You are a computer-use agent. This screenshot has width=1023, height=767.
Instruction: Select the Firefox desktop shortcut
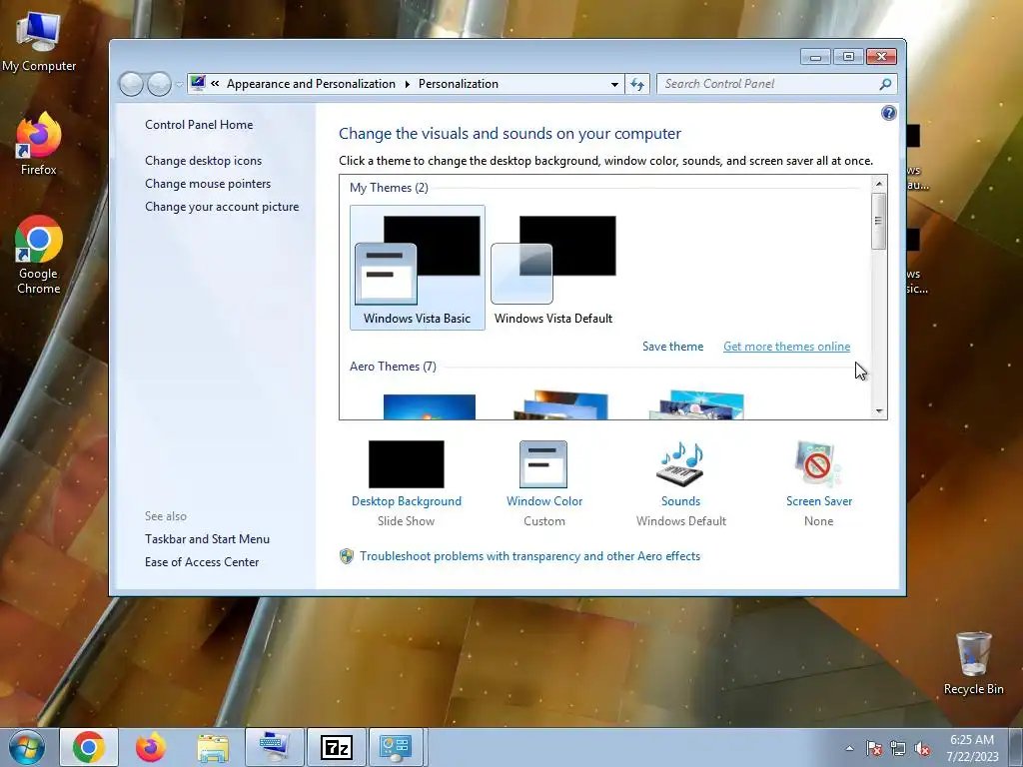click(x=38, y=145)
